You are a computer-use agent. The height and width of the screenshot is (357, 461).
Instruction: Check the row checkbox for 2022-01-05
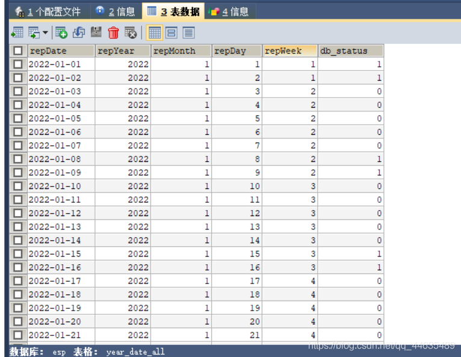pos(18,118)
